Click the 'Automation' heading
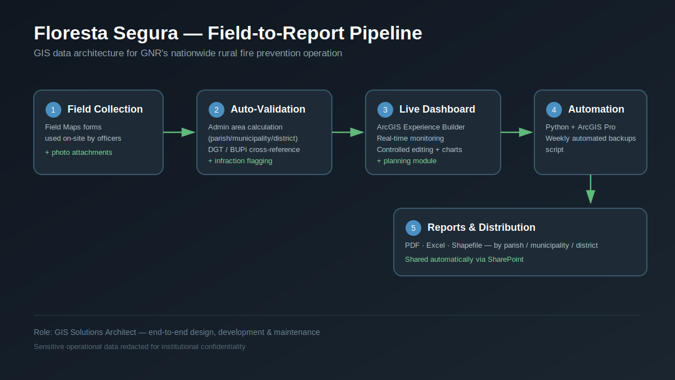Screen dimensions: 675x380 coord(596,109)
